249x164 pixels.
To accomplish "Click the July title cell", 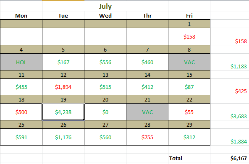I will [x=105, y=6].
